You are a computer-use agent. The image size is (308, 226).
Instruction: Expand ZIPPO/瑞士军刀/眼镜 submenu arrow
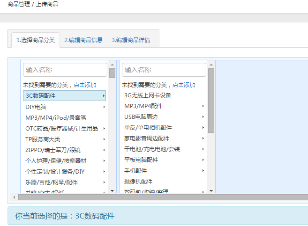[104, 150]
